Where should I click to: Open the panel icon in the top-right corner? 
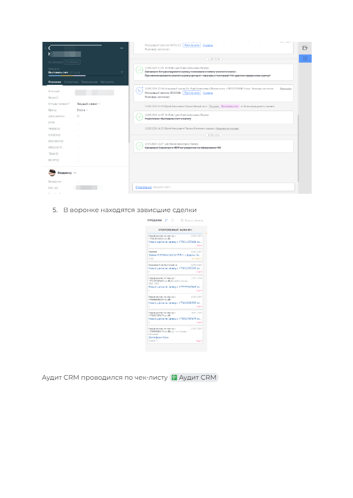305,48
